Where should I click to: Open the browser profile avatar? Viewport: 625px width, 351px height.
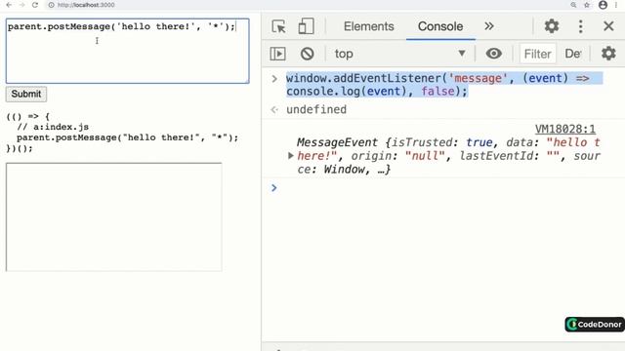click(x=603, y=5)
